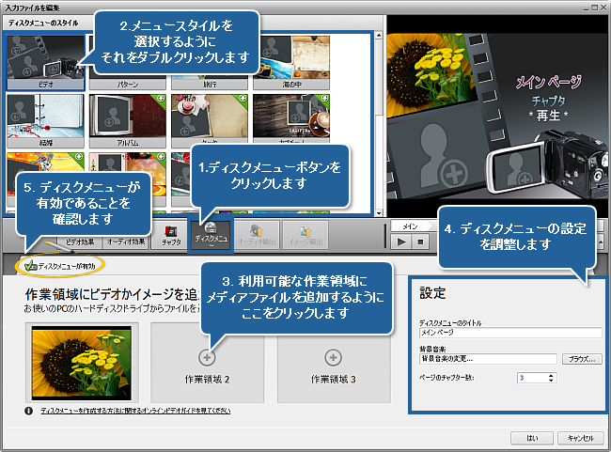
Task: Click the オーディオ輸出 toolbar button
Action: 257,235
